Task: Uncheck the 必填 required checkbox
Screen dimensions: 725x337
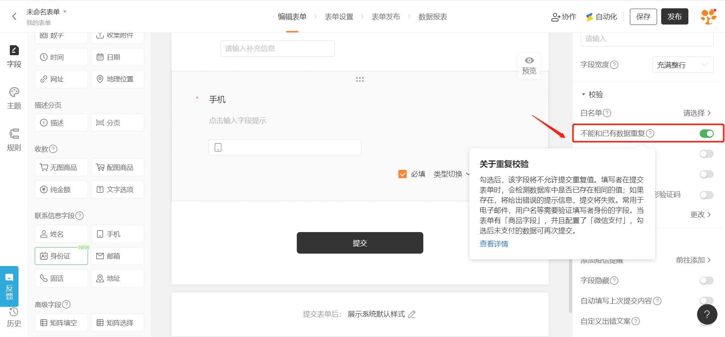Action: click(x=403, y=174)
